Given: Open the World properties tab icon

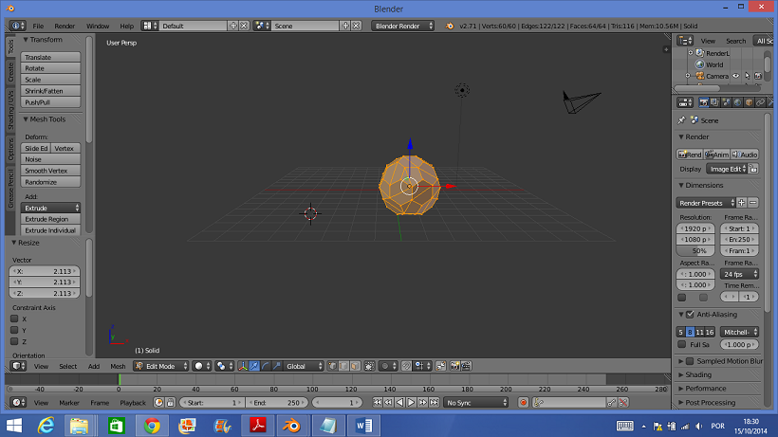Looking at the screenshot, I should 737,102.
